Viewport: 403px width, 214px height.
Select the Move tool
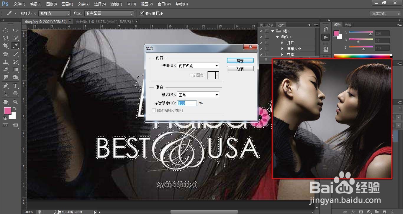[15, 30]
